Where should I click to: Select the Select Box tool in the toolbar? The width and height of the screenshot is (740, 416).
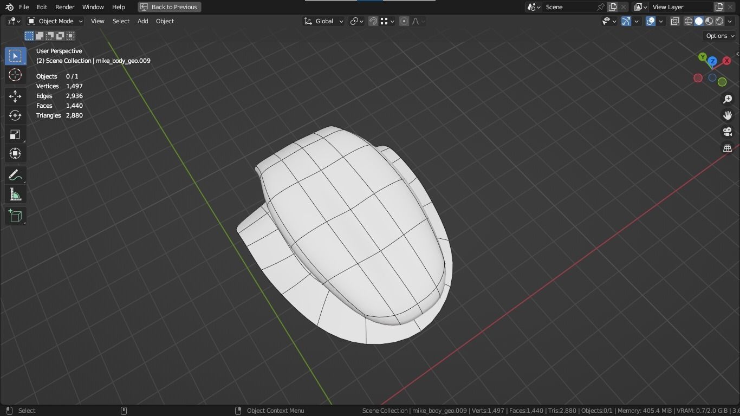(x=15, y=56)
